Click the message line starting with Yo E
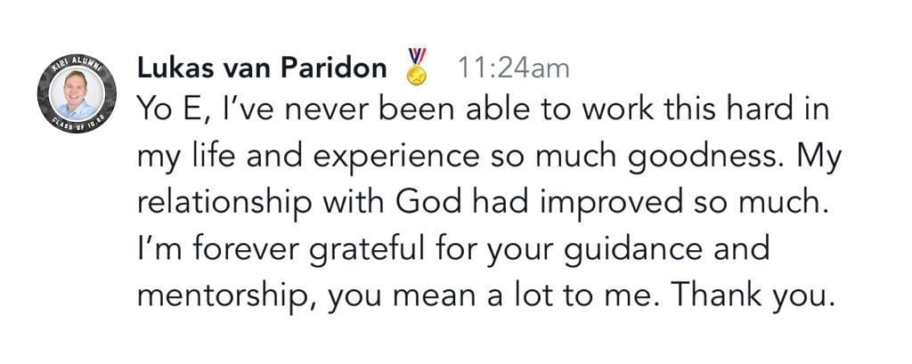 tap(483, 111)
